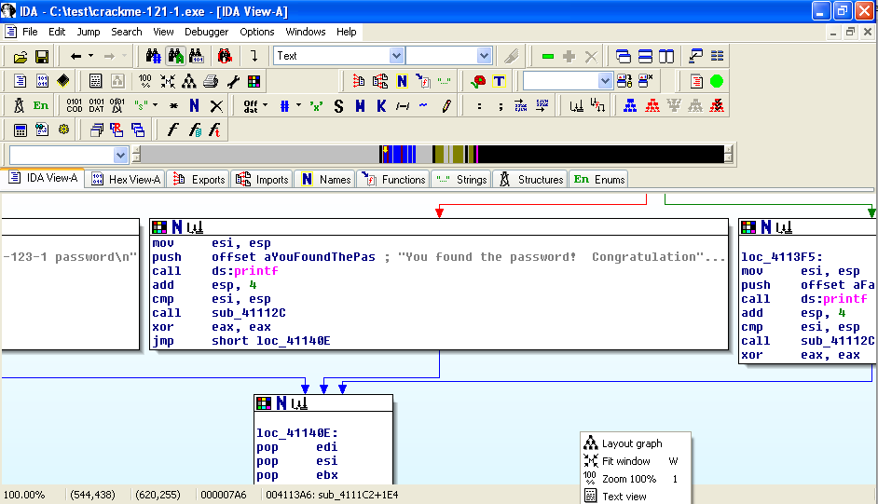The image size is (878, 504).
Task: Click the Save floppy disk icon
Action: click(41, 57)
